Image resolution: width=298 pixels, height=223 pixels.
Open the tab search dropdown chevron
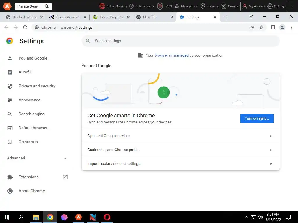pos(251,16)
